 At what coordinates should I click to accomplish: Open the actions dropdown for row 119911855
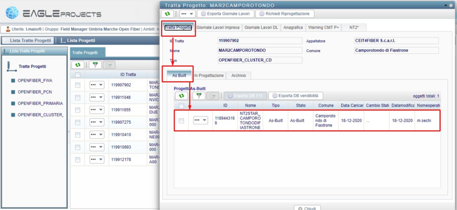97,110
